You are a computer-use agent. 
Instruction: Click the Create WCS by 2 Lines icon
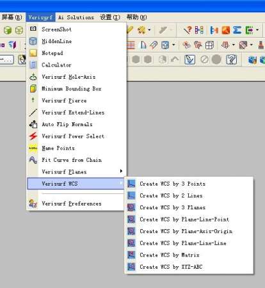click(x=131, y=195)
